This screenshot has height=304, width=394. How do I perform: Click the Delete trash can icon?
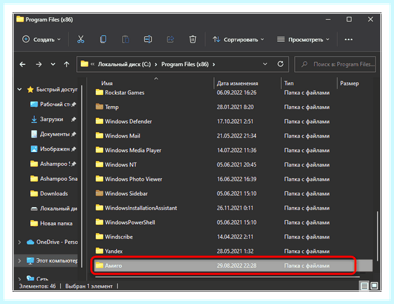(x=192, y=39)
